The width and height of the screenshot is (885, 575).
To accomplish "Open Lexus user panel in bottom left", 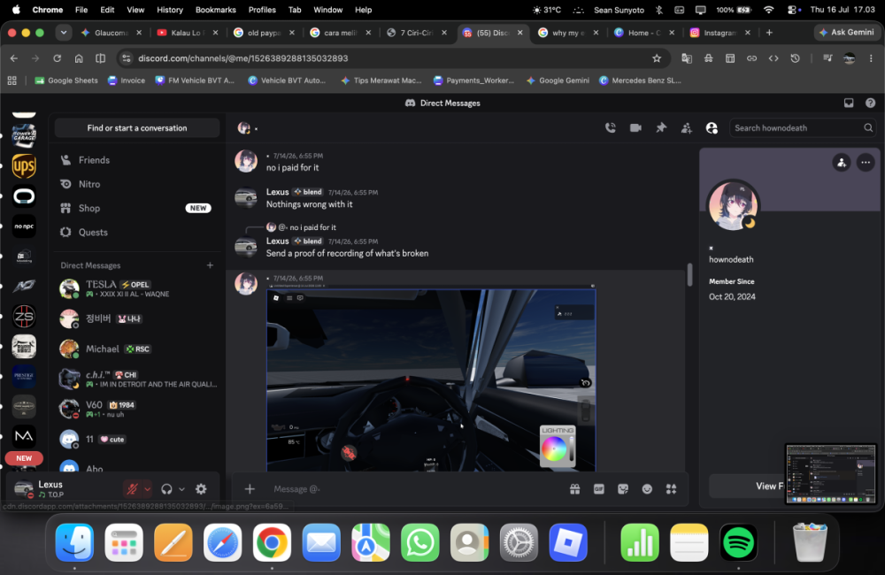I will (x=63, y=488).
